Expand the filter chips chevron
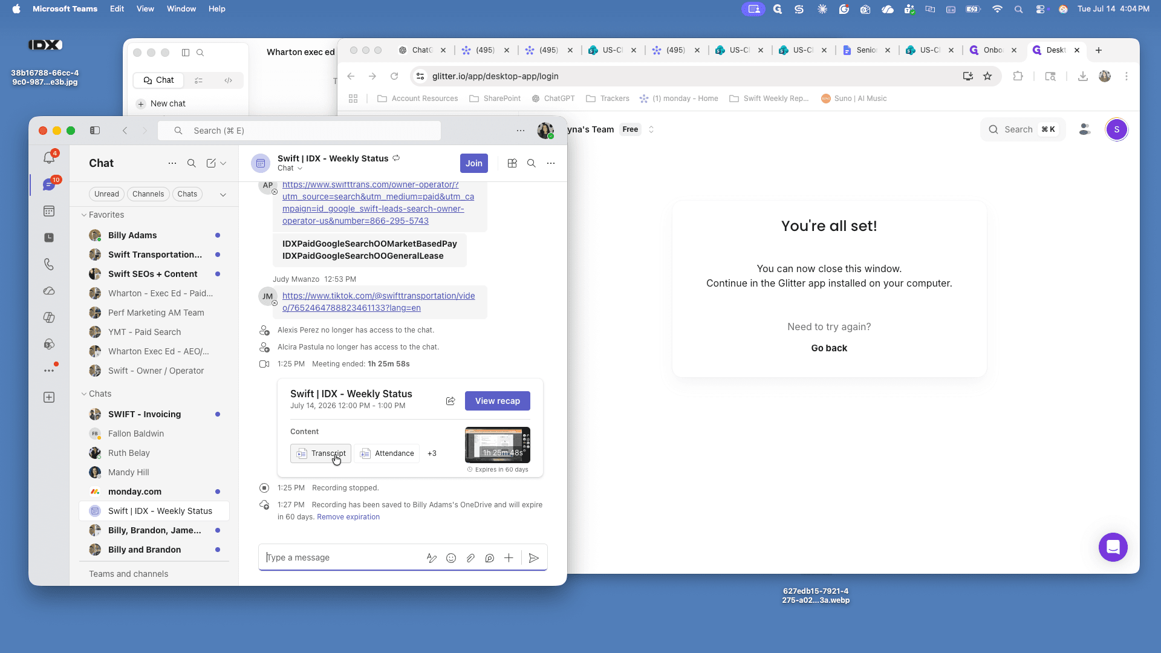Viewport: 1161px width, 653px height. [x=223, y=195]
